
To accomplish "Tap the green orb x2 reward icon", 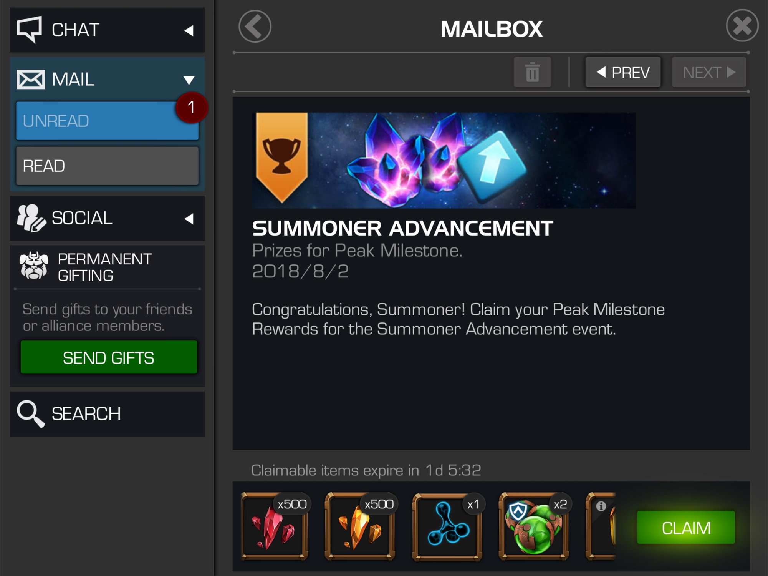I will [x=534, y=526].
